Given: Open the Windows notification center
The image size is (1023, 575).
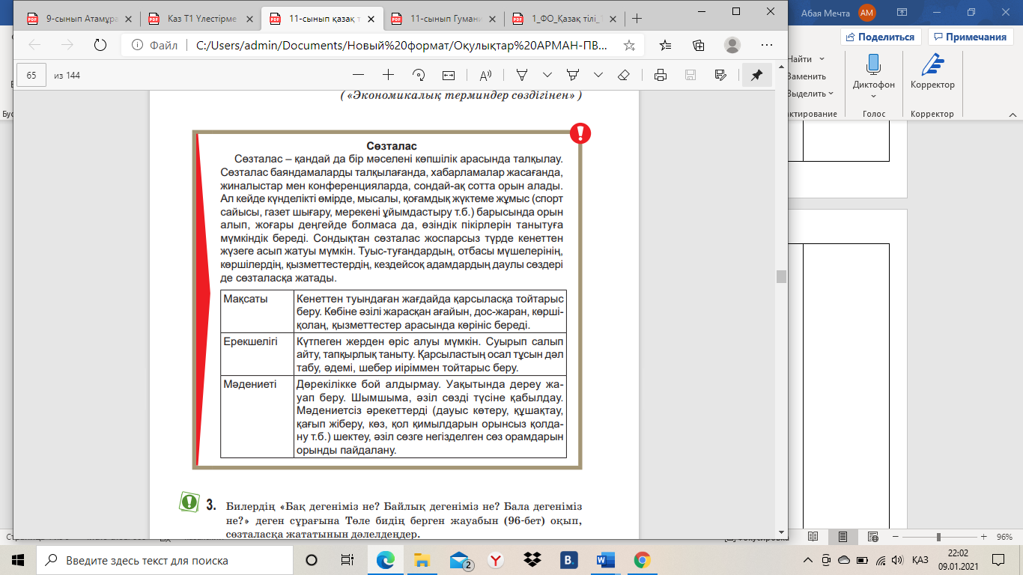Looking at the screenshot, I should pos(998,560).
